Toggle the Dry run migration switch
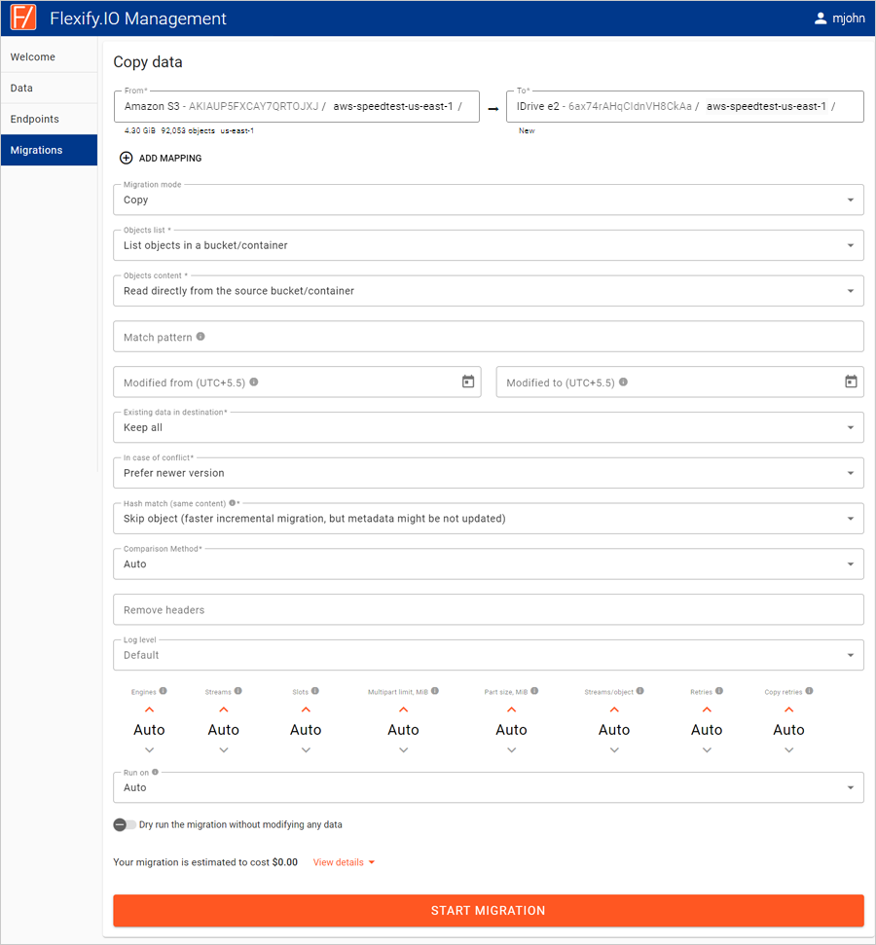Viewport: 876px width, 945px height. pyautogui.click(x=125, y=824)
